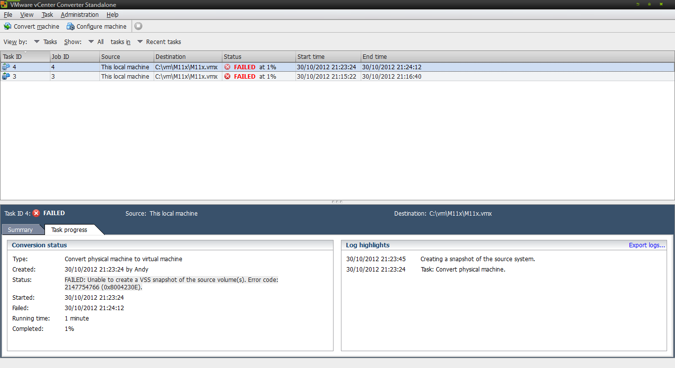Sort by the Destination column header
The image size is (675, 368).
pos(188,56)
